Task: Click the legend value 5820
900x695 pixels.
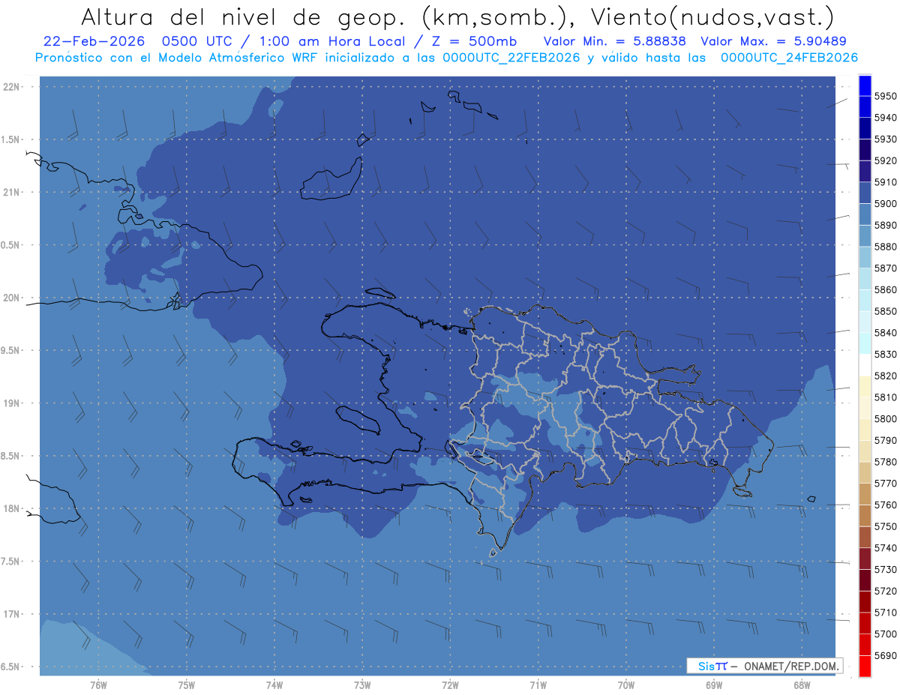Action: point(886,376)
